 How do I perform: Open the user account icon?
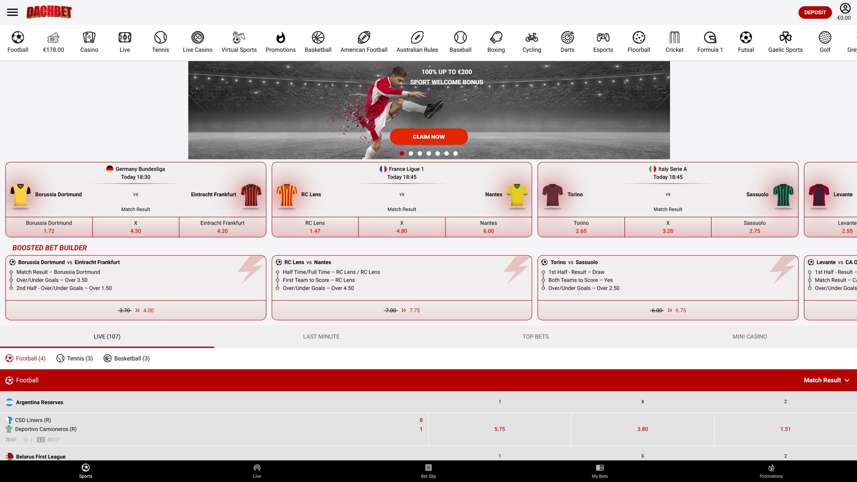pyautogui.click(x=845, y=8)
